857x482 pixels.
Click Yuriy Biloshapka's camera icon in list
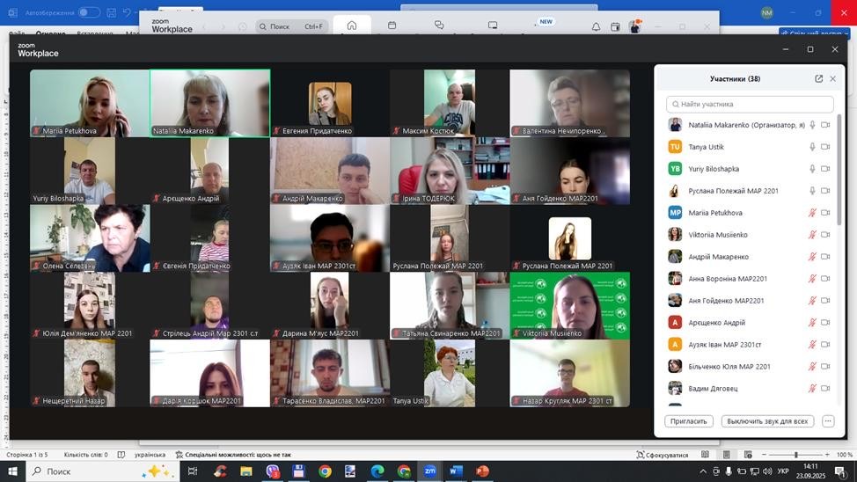click(825, 169)
